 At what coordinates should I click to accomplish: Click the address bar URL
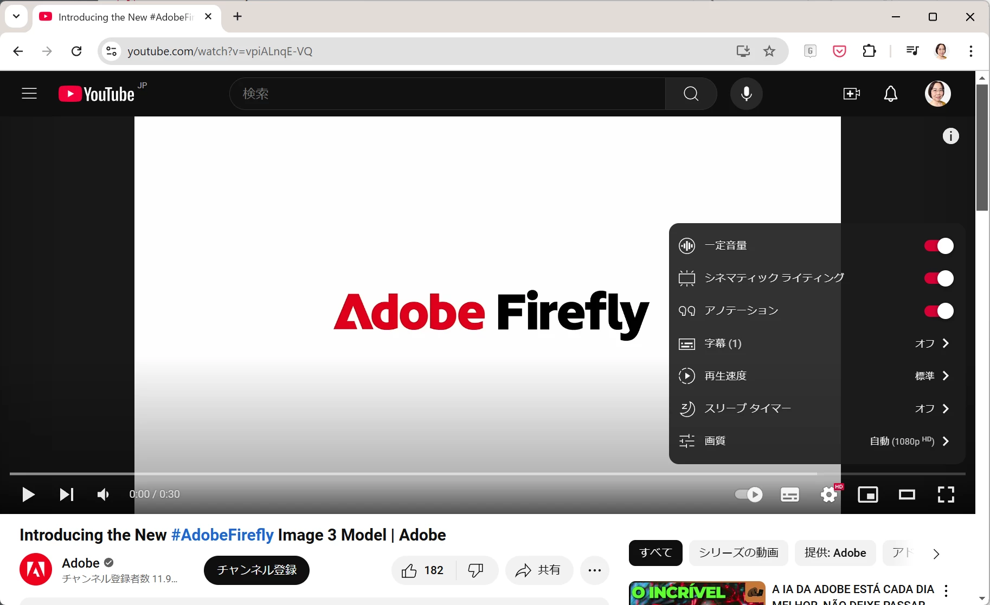coord(220,51)
